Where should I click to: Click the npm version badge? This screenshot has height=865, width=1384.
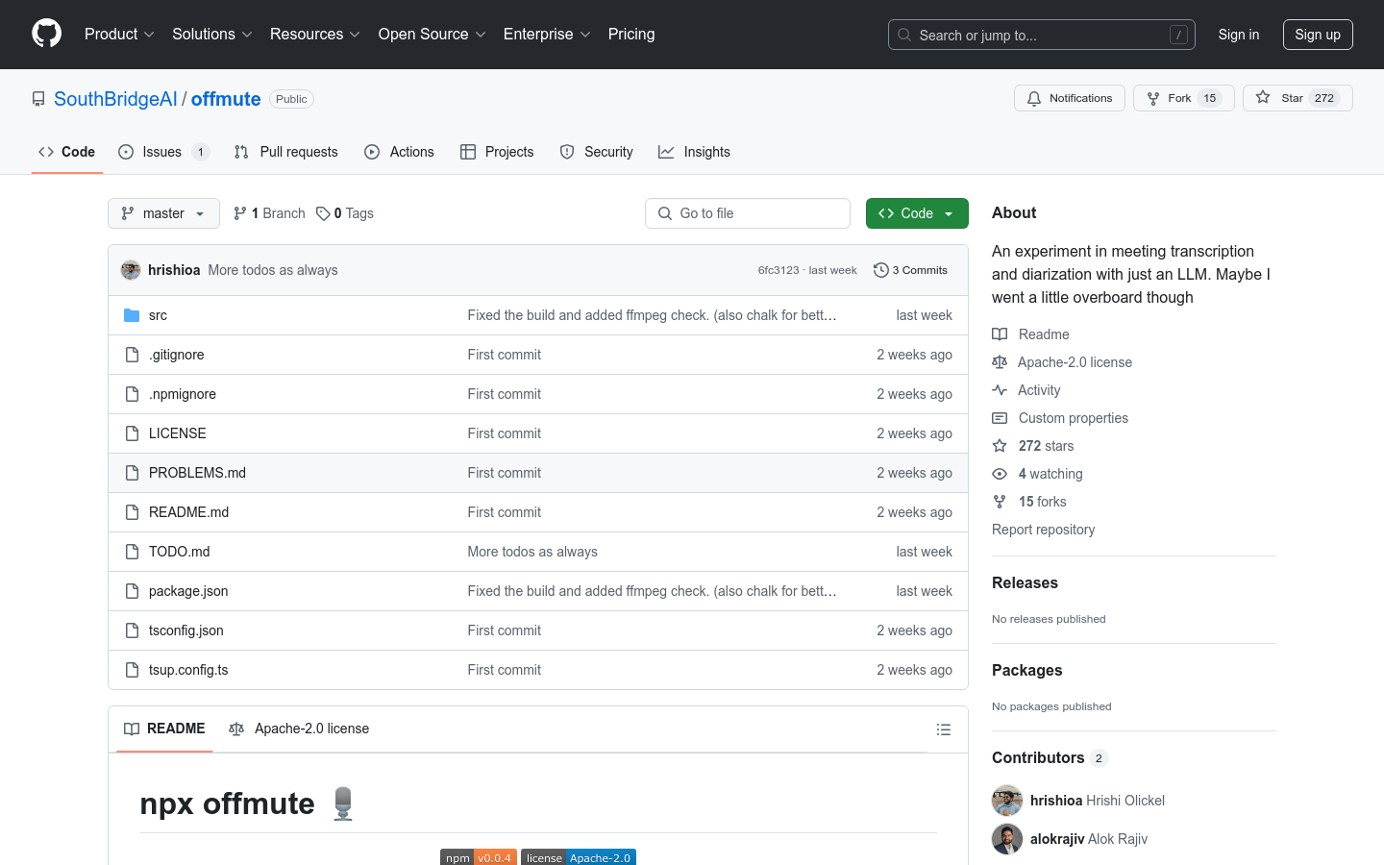point(479,857)
